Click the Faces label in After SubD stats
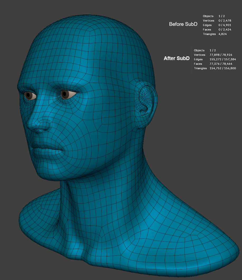 pyautogui.click(x=198, y=64)
